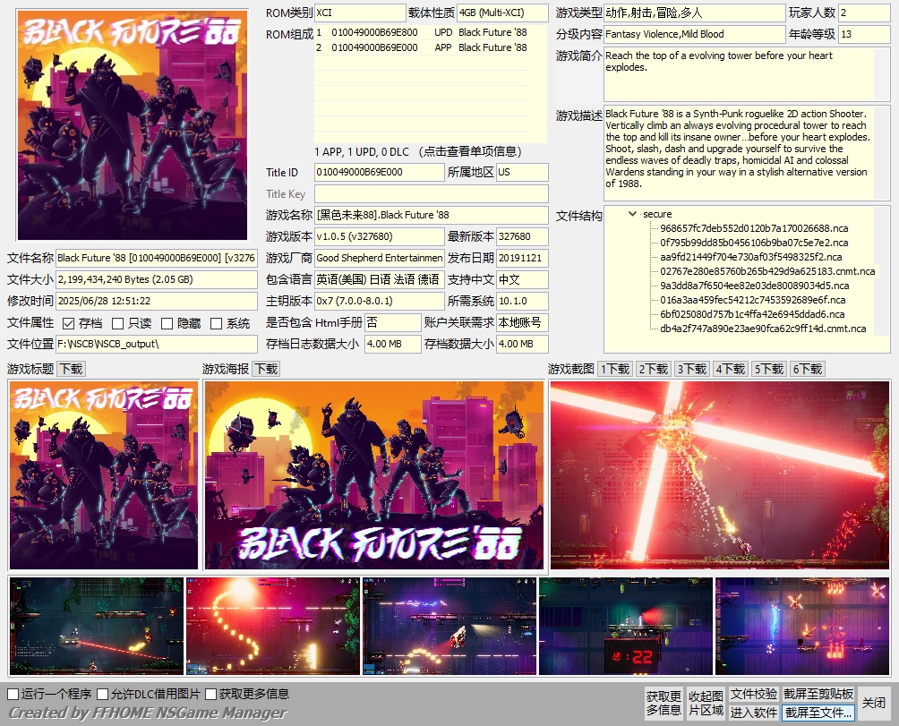Open the dark green laser-beam screenshot thumbnail
Viewport: 899px width, 726px height.
[x=97, y=626]
